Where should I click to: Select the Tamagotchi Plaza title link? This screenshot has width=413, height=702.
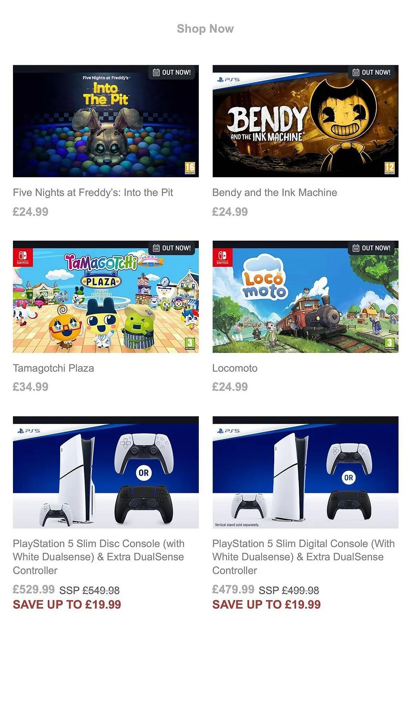point(53,368)
